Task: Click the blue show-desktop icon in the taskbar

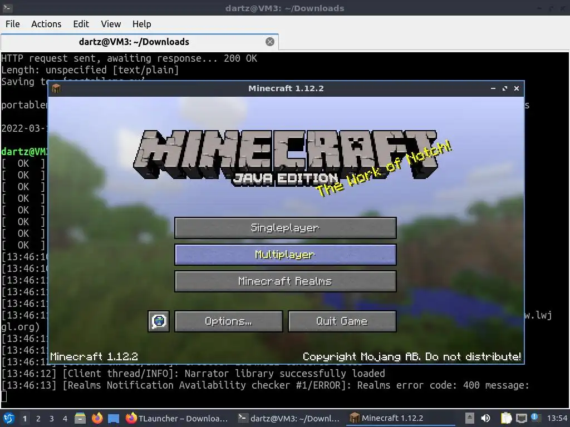Action: tap(114, 419)
